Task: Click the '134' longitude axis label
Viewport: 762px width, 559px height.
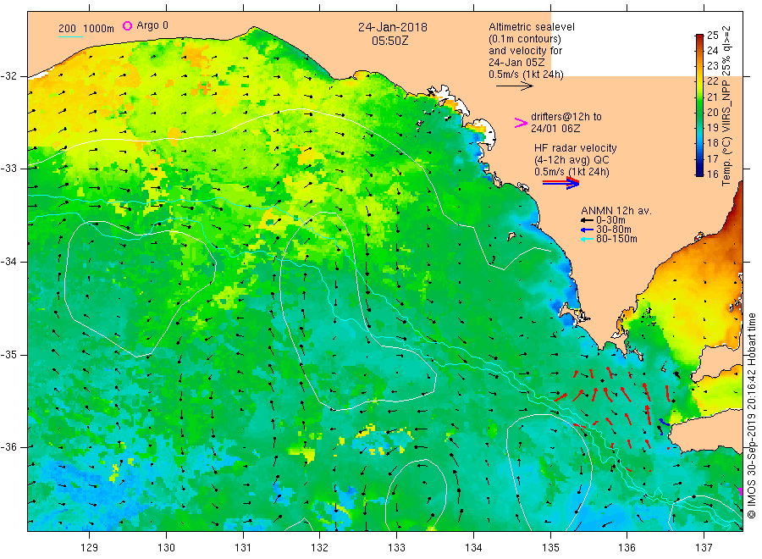Action: pyautogui.click(x=473, y=547)
